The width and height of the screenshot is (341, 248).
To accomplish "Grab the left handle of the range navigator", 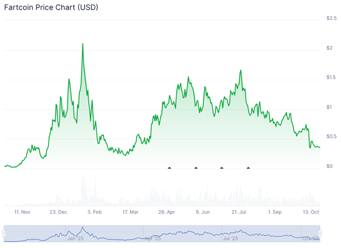I will click(4, 233).
